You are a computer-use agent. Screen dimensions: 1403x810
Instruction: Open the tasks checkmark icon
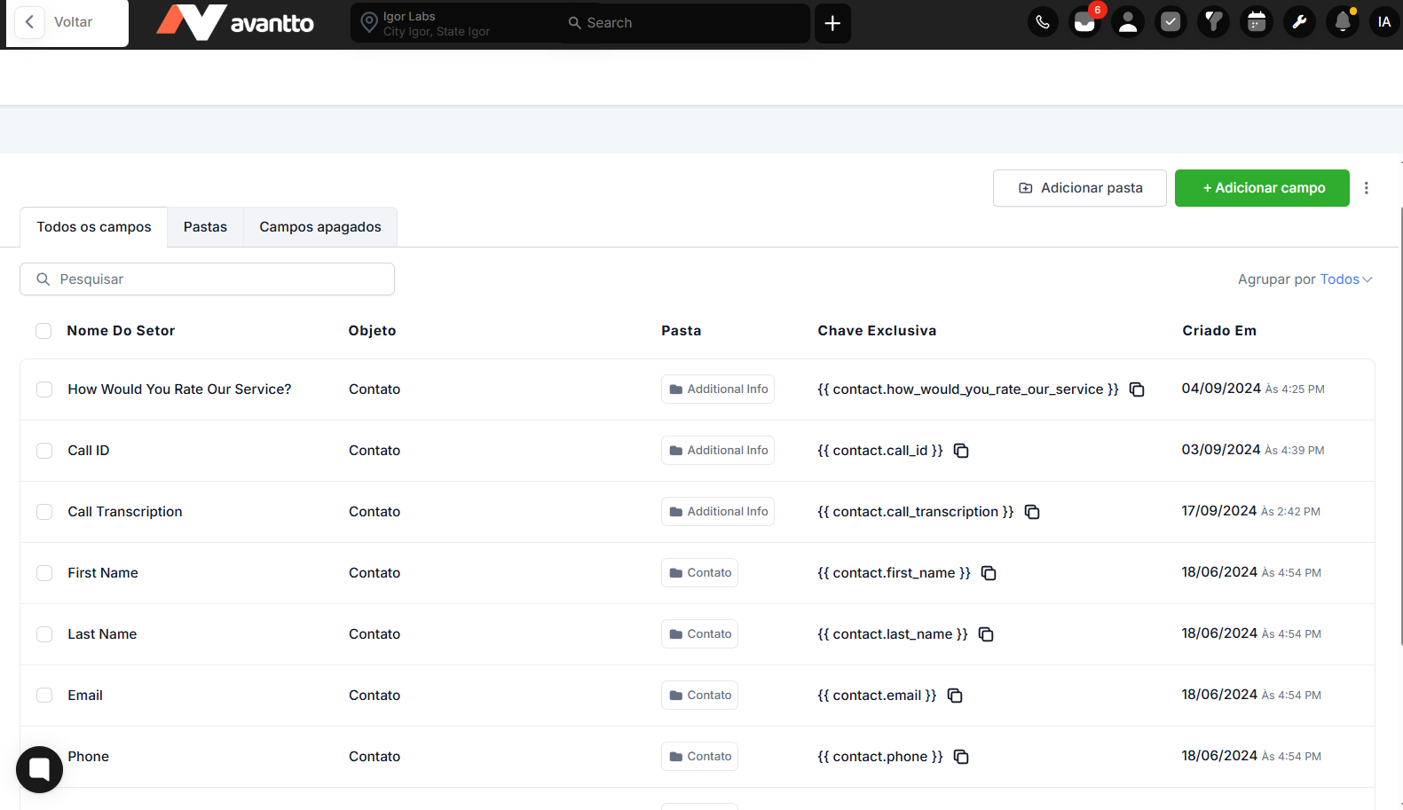[x=1170, y=22]
